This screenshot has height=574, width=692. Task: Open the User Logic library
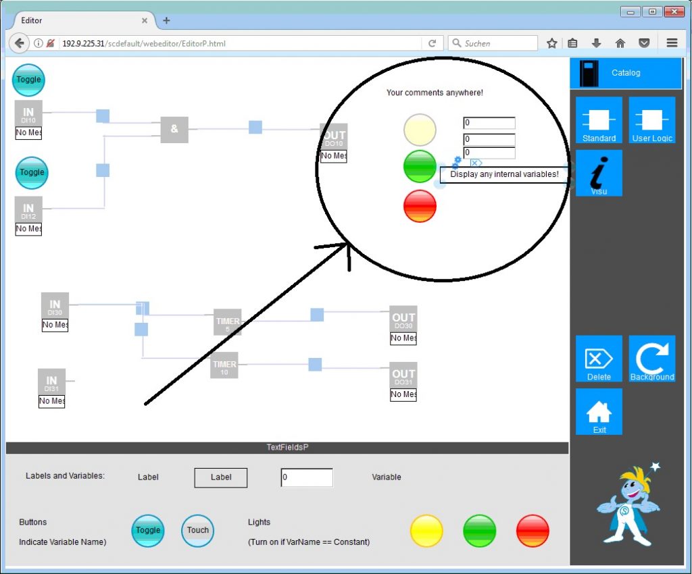coord(651,120)
